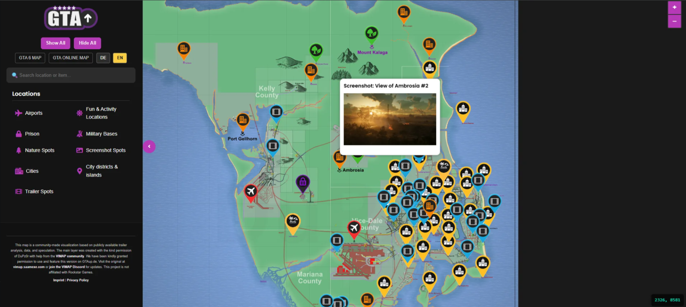Viewport: 686px width, 307px height.
Task: Toggle Nature Spots category
Action: pos(35,150)
